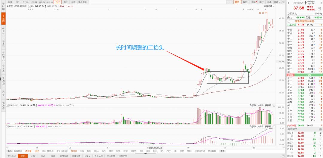The height and width of the screenshot is (158, 323).
Task: Click the 筹码 toolbar button
Action: coord(254,2)
